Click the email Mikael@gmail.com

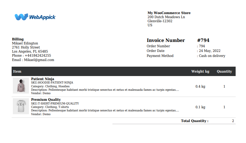[39, 60]
